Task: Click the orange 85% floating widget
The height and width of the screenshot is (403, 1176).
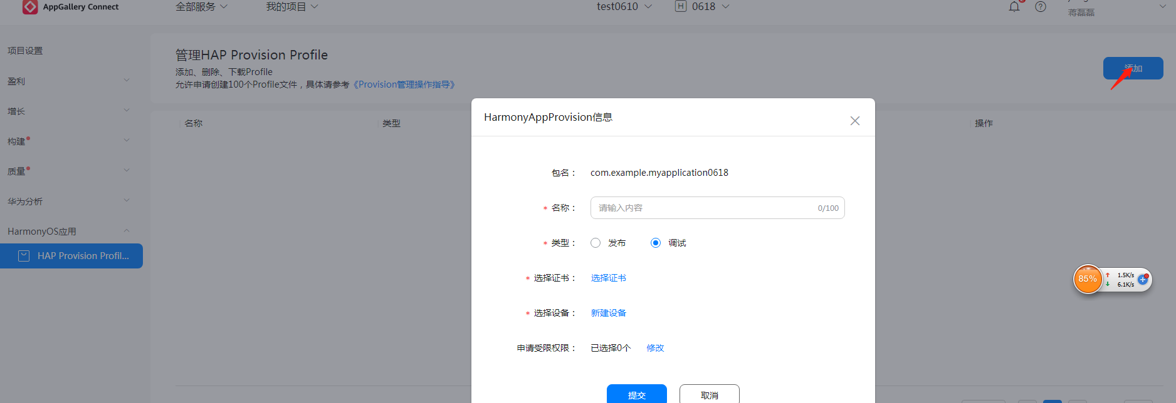Action: [1088, 279]
